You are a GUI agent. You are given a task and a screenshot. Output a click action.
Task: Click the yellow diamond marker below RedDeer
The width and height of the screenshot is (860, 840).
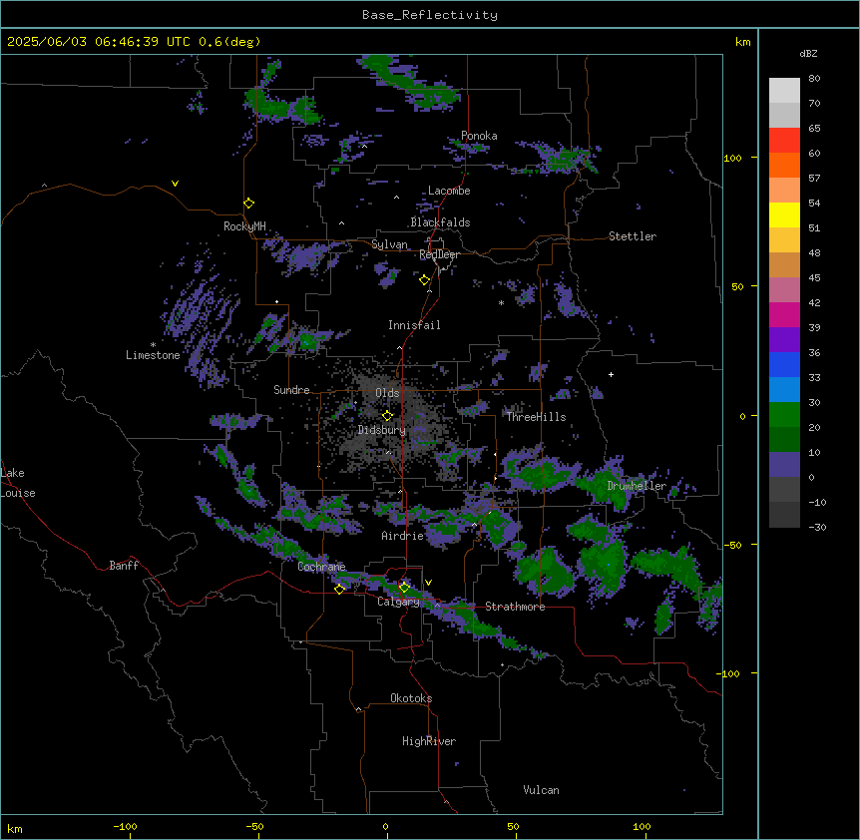point(425,280)
